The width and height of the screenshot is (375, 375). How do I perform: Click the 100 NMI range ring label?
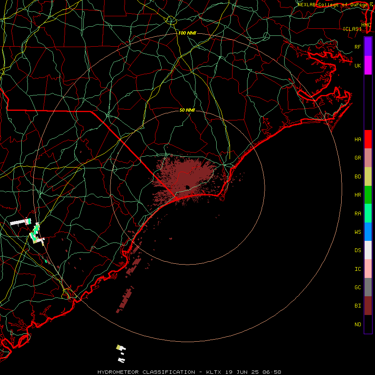coord(187,33)
